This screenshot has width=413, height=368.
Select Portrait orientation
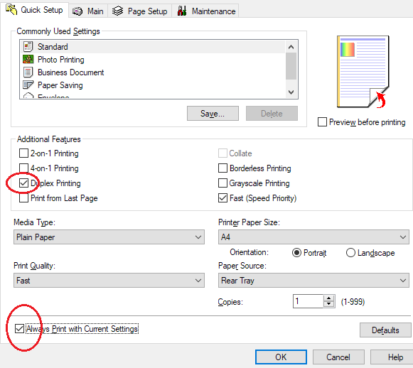click(x=296, y=253)
